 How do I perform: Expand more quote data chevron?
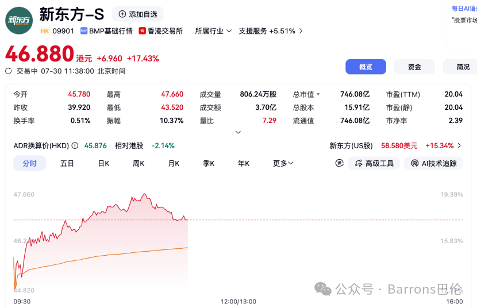tap(238, 132)
